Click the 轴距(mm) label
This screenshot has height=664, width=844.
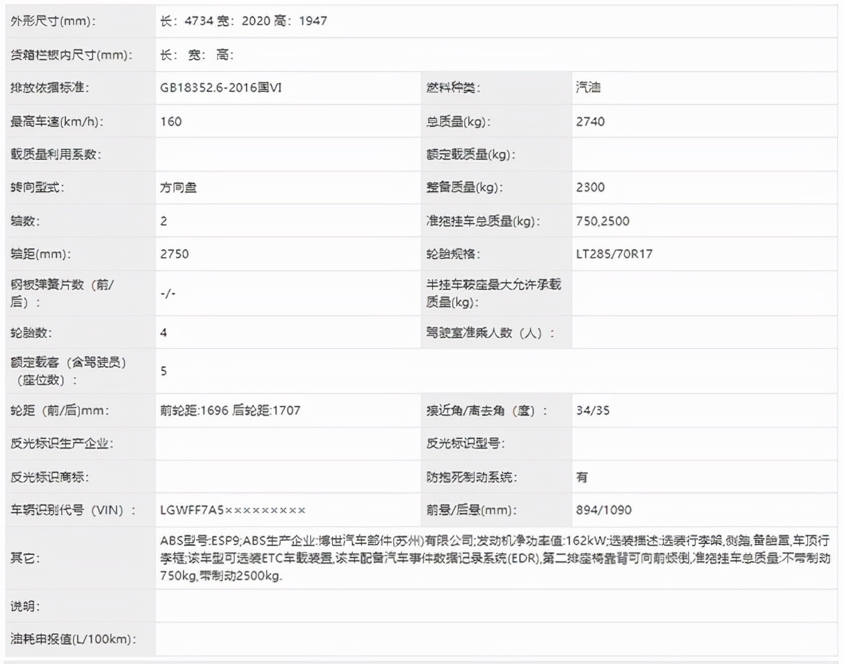[x=40, y=254]
